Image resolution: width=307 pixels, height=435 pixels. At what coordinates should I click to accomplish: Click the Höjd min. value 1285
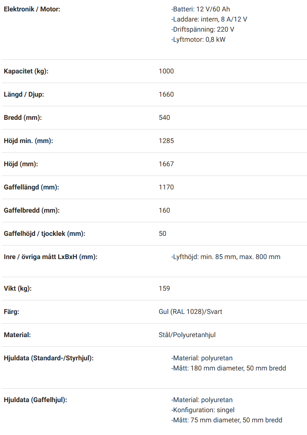tap(166, 140)
